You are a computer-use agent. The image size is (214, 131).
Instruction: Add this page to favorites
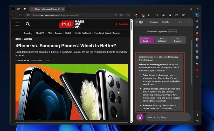[128, 15]
